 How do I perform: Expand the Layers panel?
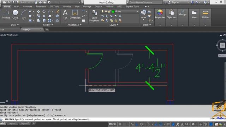pyautogui.click(x=114, y=25)
